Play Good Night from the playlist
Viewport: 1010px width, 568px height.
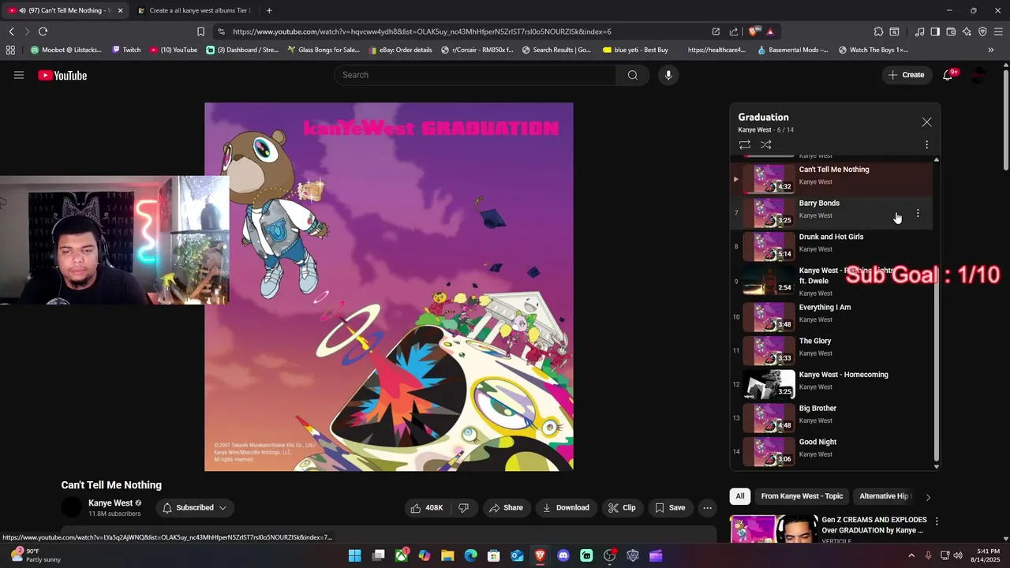[832, 452]
